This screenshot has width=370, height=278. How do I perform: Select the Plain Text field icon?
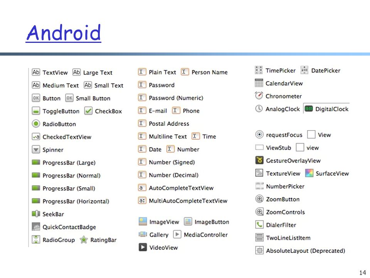(142, 72)
